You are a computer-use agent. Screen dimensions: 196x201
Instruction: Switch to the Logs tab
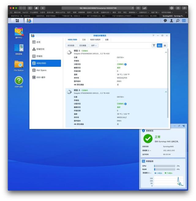pyautogui.click(x=84, y=40)
